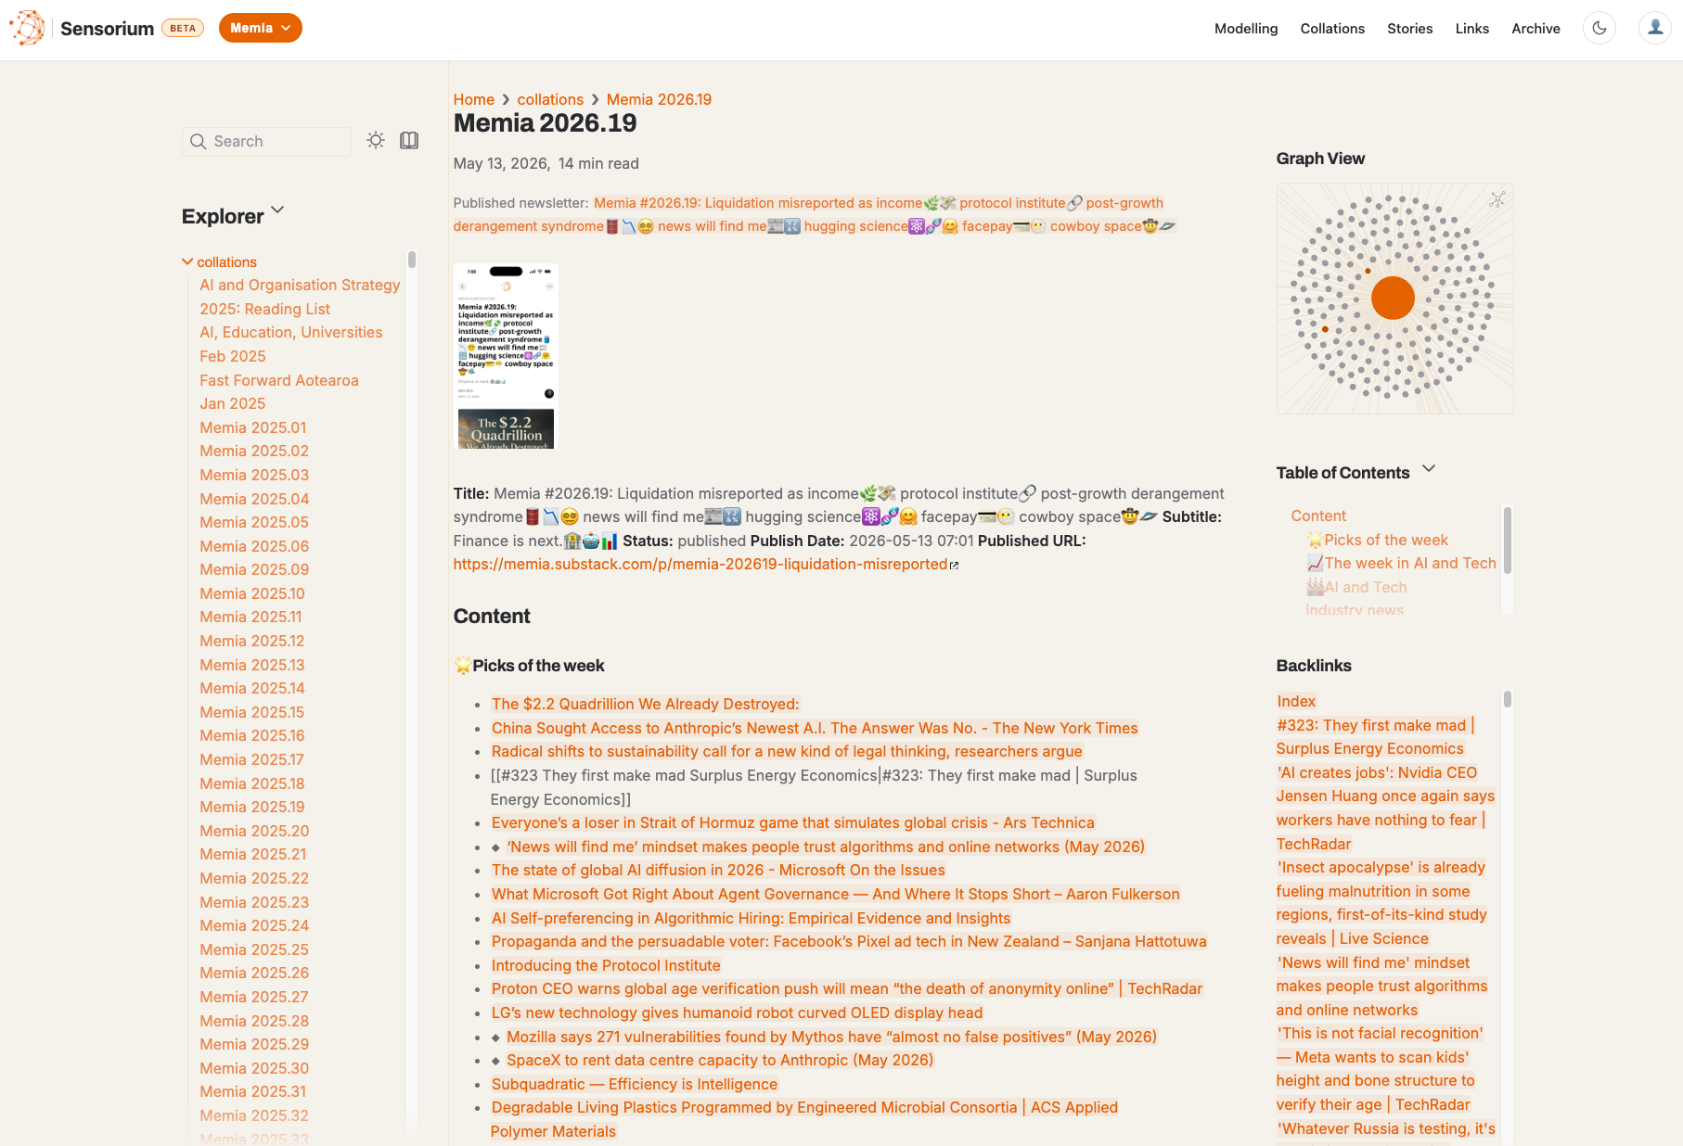Open 'The state of global AI diffusion' link

718,870
